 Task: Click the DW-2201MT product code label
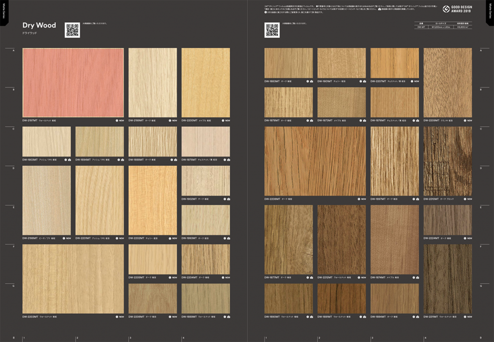pyautogui.click(x=83, y=238)
